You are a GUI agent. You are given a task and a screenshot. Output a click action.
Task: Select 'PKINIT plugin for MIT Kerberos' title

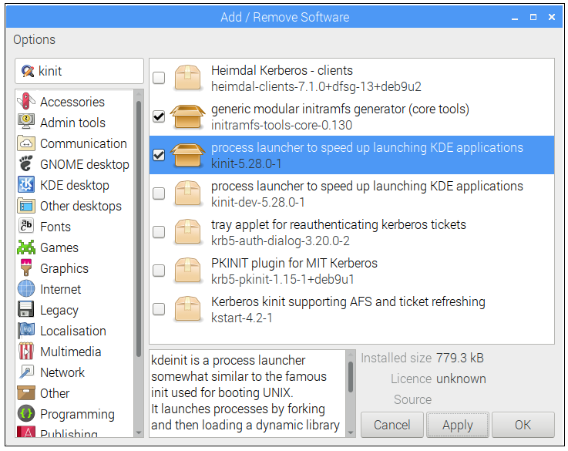pyautogui.click(x=294, y=263)
